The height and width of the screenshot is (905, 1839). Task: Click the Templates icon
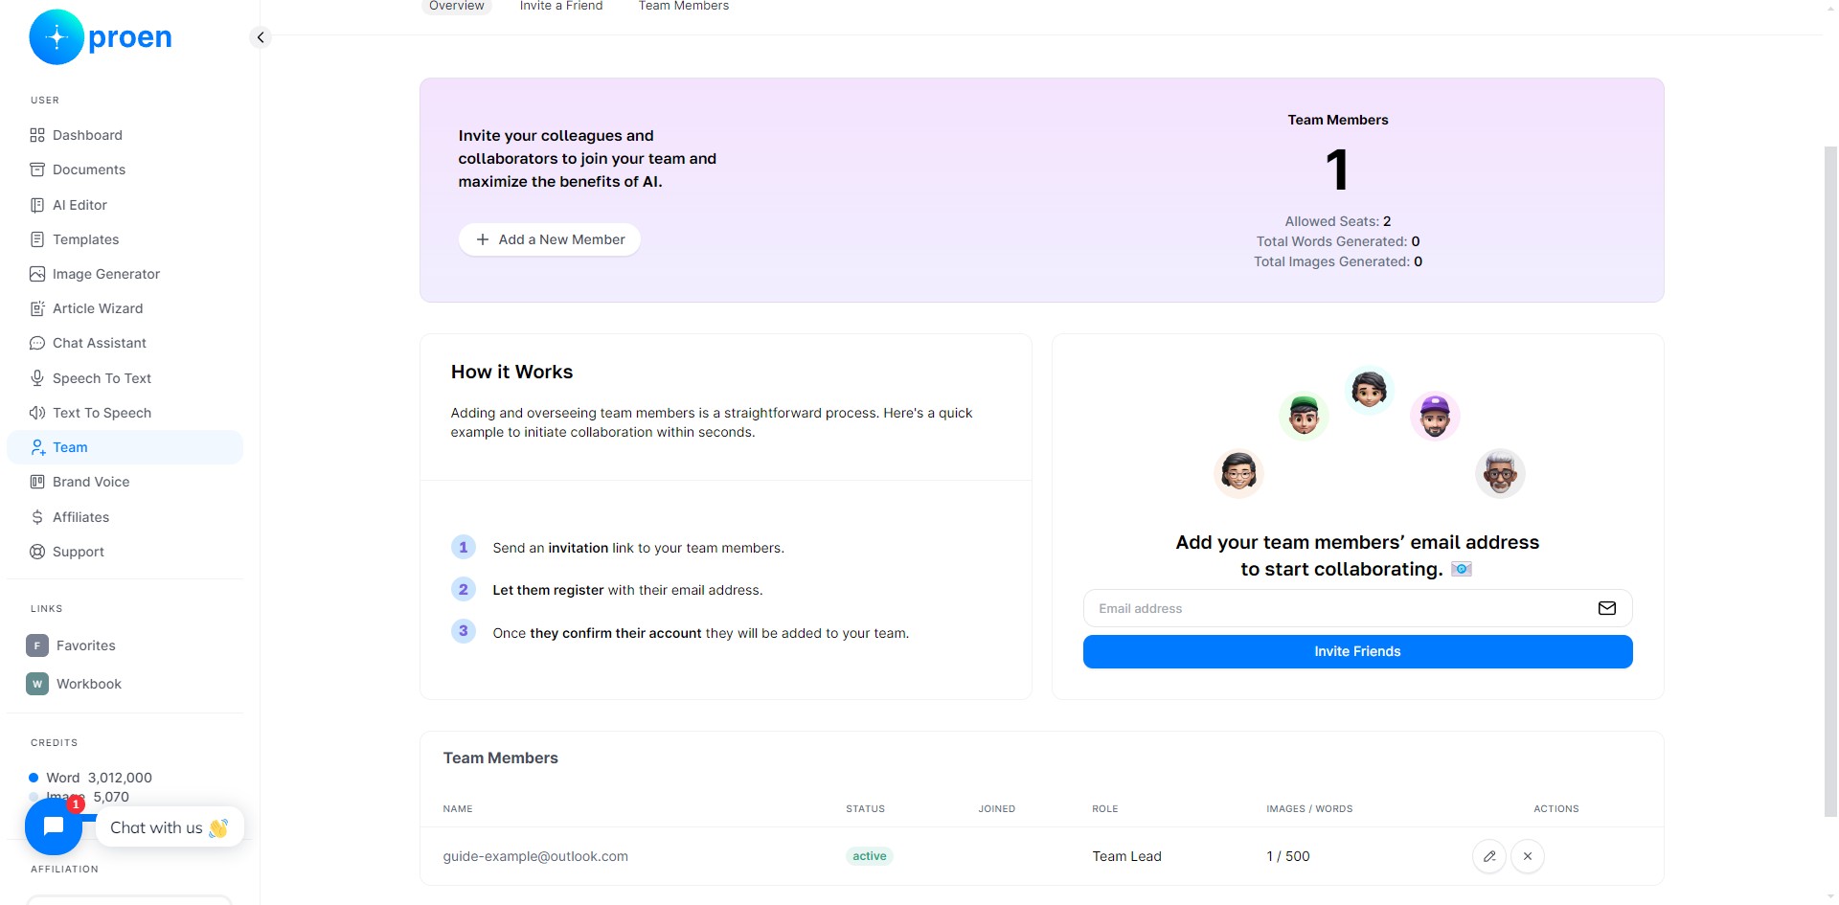37,239
